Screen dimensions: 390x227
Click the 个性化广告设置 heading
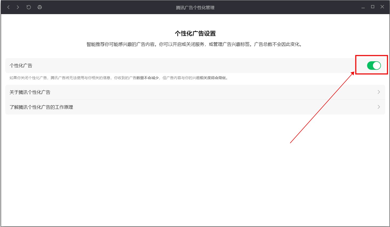[195, 34]
